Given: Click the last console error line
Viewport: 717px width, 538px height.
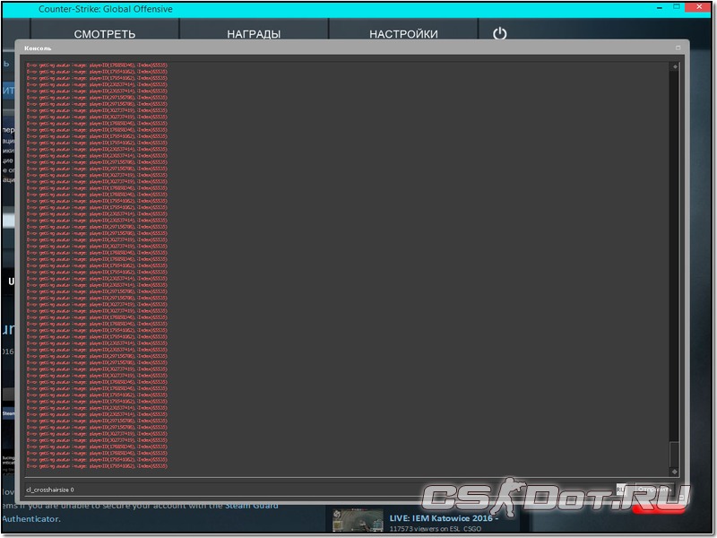Looking at the screenshot, I should click(97, 466).
